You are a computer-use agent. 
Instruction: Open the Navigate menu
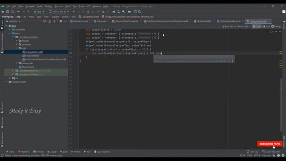pos(30,6)
